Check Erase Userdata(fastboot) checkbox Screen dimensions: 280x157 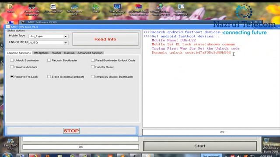pyautogui.click(x=49, y=77)
